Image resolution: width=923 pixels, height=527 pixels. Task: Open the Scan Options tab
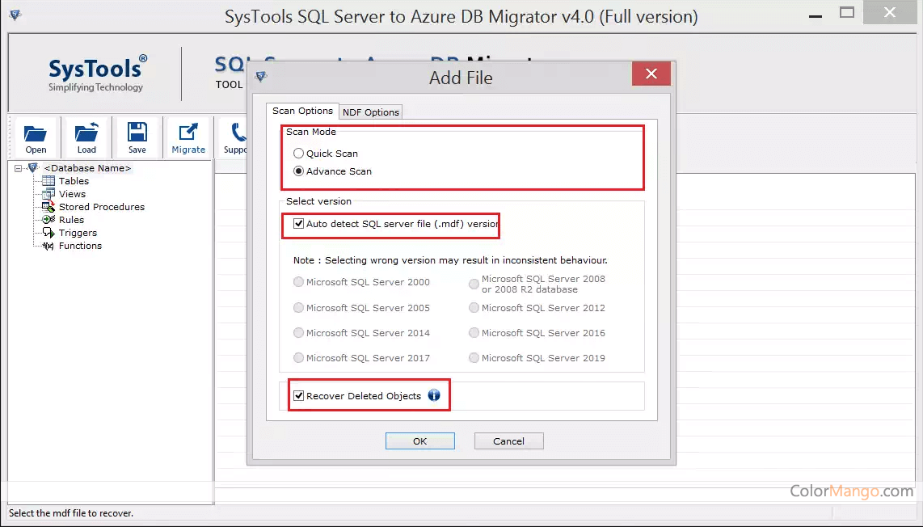click(x=302, y=112)
